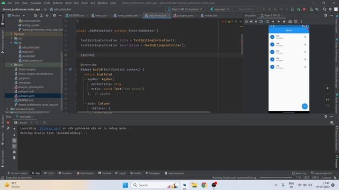Open Problems tool window button
Screen dimensions: 339x190
click(x=65, y=173)
